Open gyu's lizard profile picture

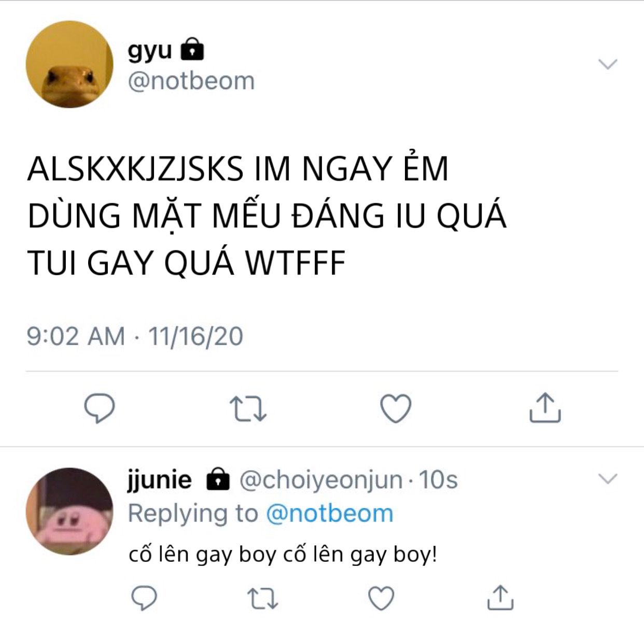coord(69,64)
